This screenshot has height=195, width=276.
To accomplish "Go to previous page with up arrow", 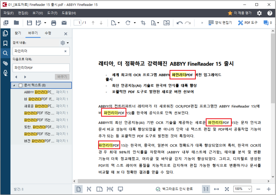I will (93, 23).
